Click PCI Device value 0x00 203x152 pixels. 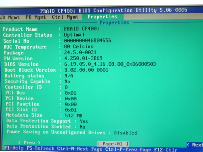tap(71, 99)
